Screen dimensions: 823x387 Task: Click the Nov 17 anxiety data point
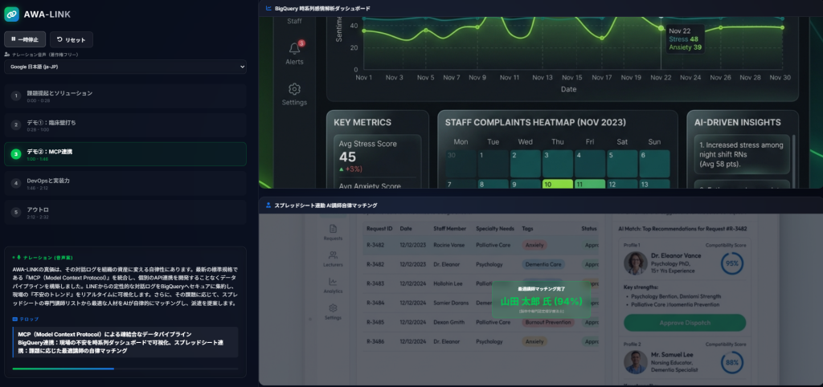point(602,39)
